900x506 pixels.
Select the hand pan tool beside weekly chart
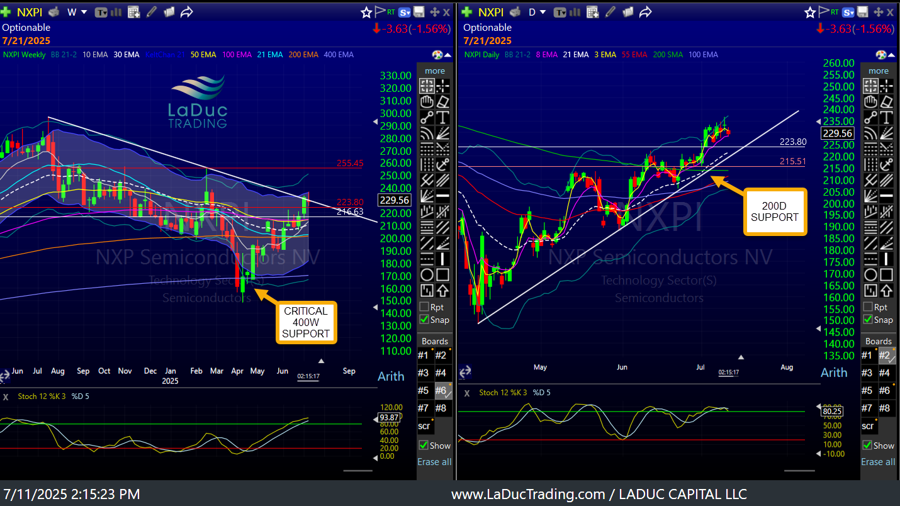coord(427,101)
